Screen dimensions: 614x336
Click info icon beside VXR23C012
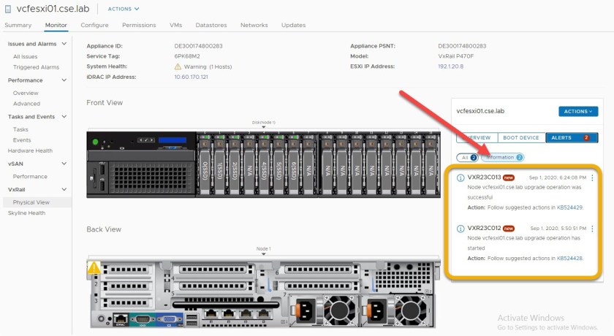[460, 229]
